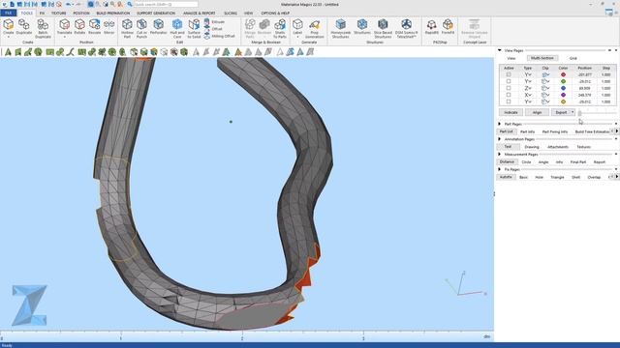Select the Multi-Section view page
Image resolution: width=620 pixels, height=348 pixels.
point(542,58)
